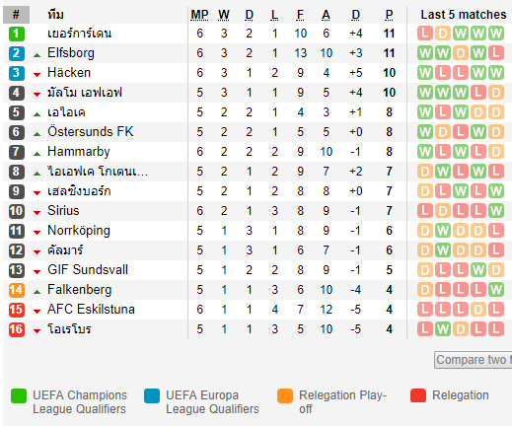This screenshot has height=426, width=512.
Task: Click the blue rank 2 badge
Action: 17,53
